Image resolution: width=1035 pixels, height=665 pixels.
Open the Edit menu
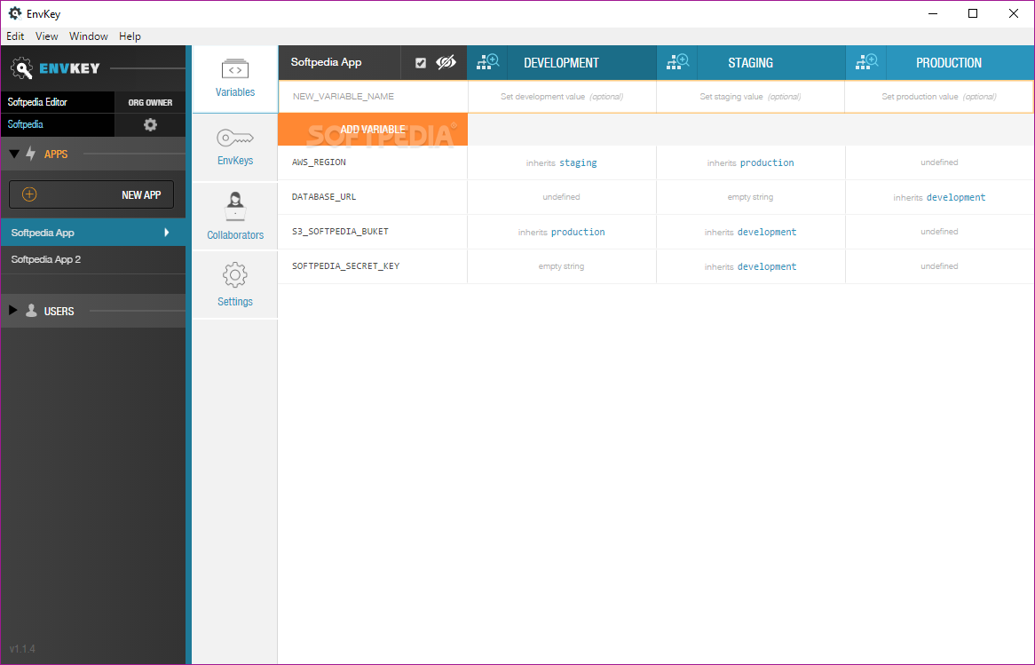pyautogui.click(x=15, y=36)
